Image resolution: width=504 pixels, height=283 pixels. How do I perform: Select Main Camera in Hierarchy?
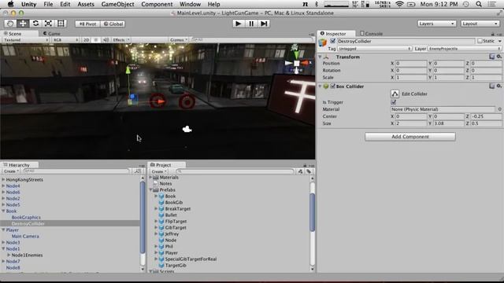25,236
